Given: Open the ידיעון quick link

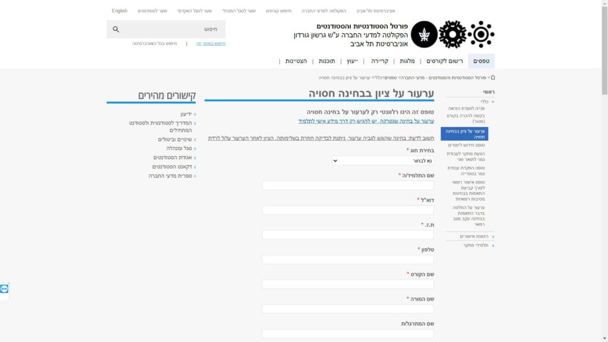Looking at the screenshot, I should click(186, 114).
